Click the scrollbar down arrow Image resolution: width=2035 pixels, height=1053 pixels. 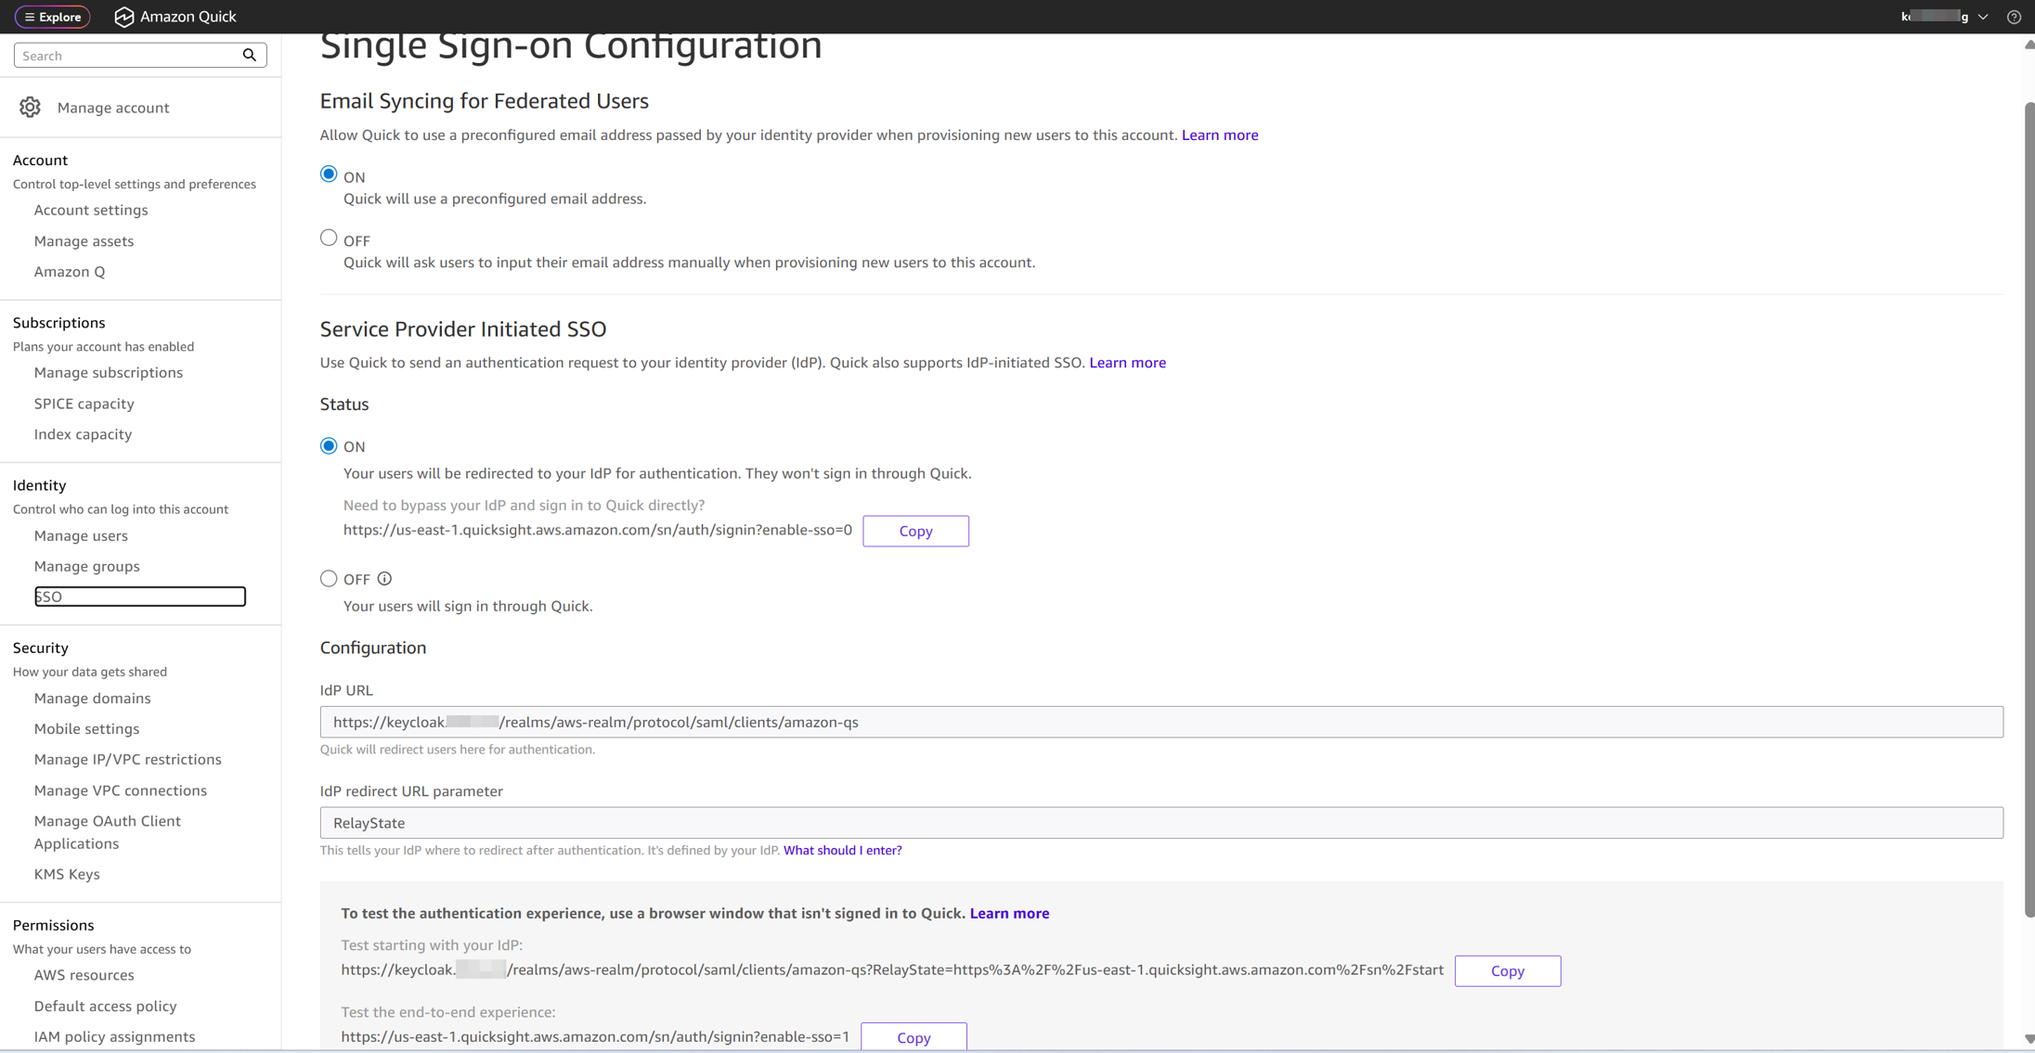[2029, 1040]
